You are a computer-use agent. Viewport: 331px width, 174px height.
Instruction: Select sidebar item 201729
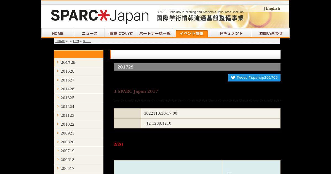click(x=79, y=62)
